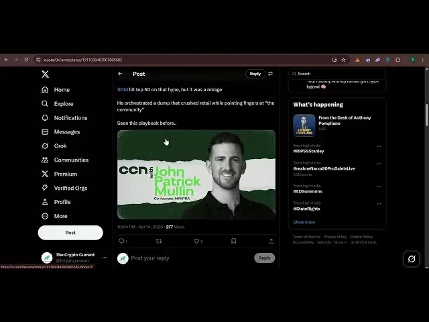Open the Grok floating button
429x322 pixels.
point(412,259)
